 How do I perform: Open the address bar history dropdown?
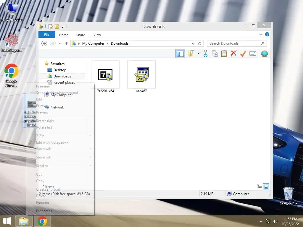point(193,43)
